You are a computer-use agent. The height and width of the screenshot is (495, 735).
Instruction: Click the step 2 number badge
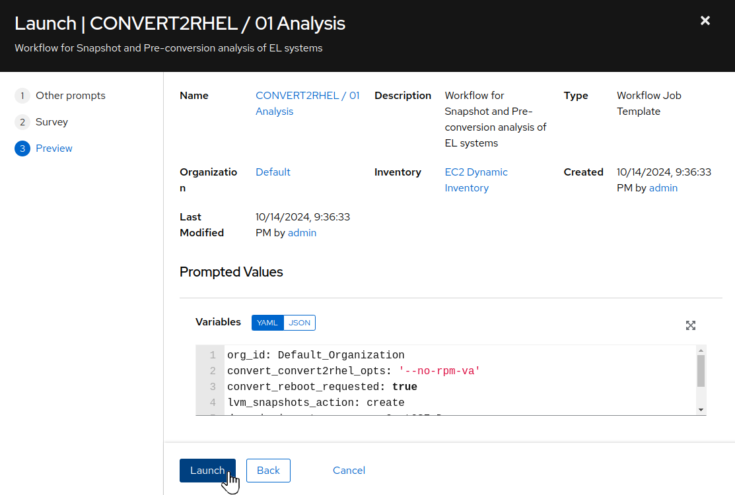[x=22, y=121]
